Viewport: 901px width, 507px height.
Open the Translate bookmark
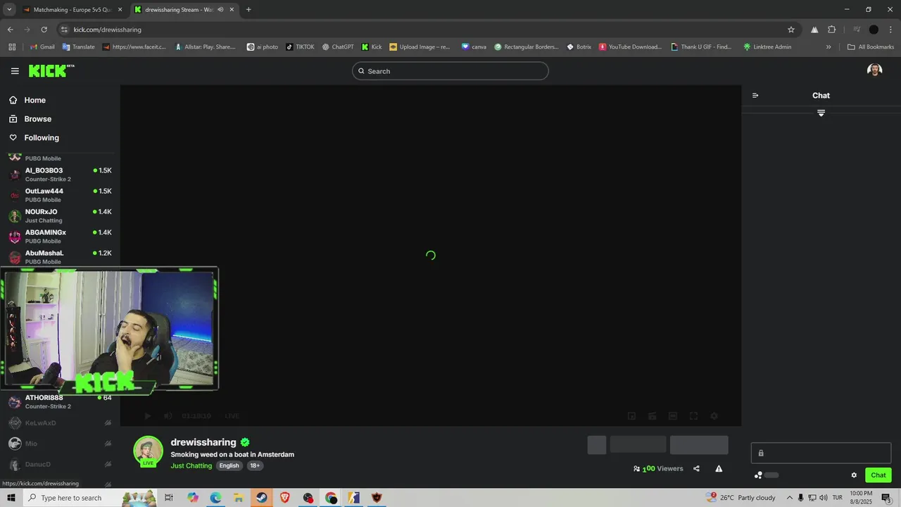click(x=78, y=47)
